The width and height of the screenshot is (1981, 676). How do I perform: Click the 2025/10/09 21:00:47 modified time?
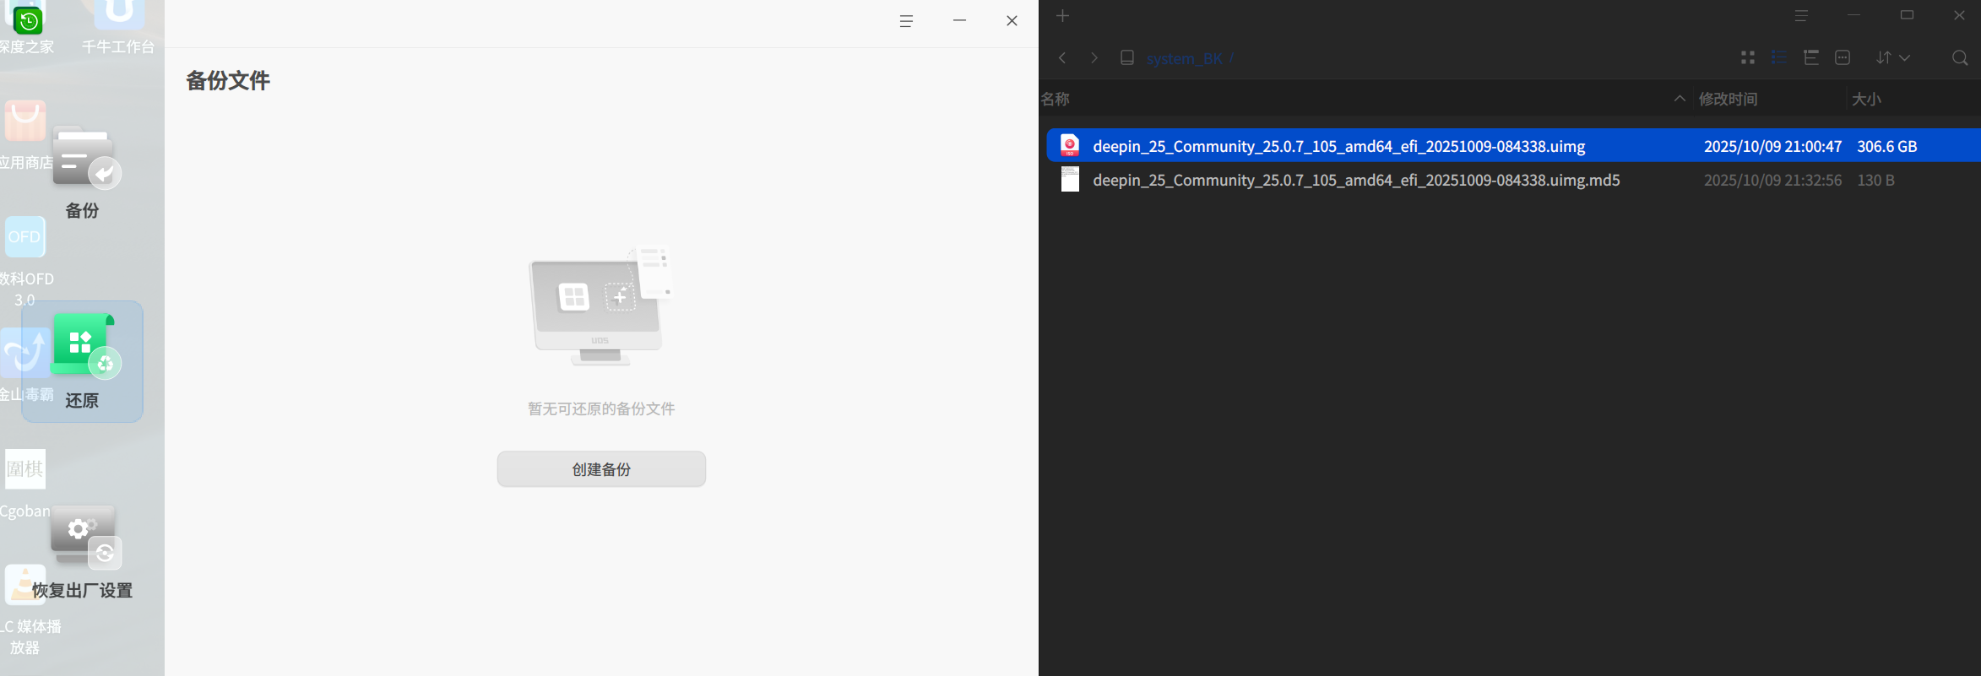pos(1772,146)
